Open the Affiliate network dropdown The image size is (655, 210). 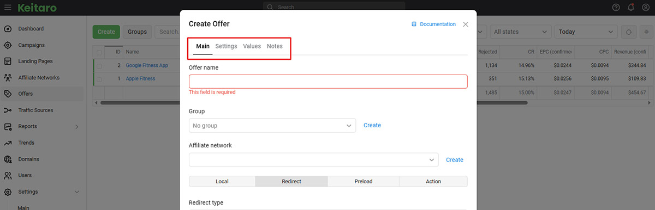tap(314, 160)
